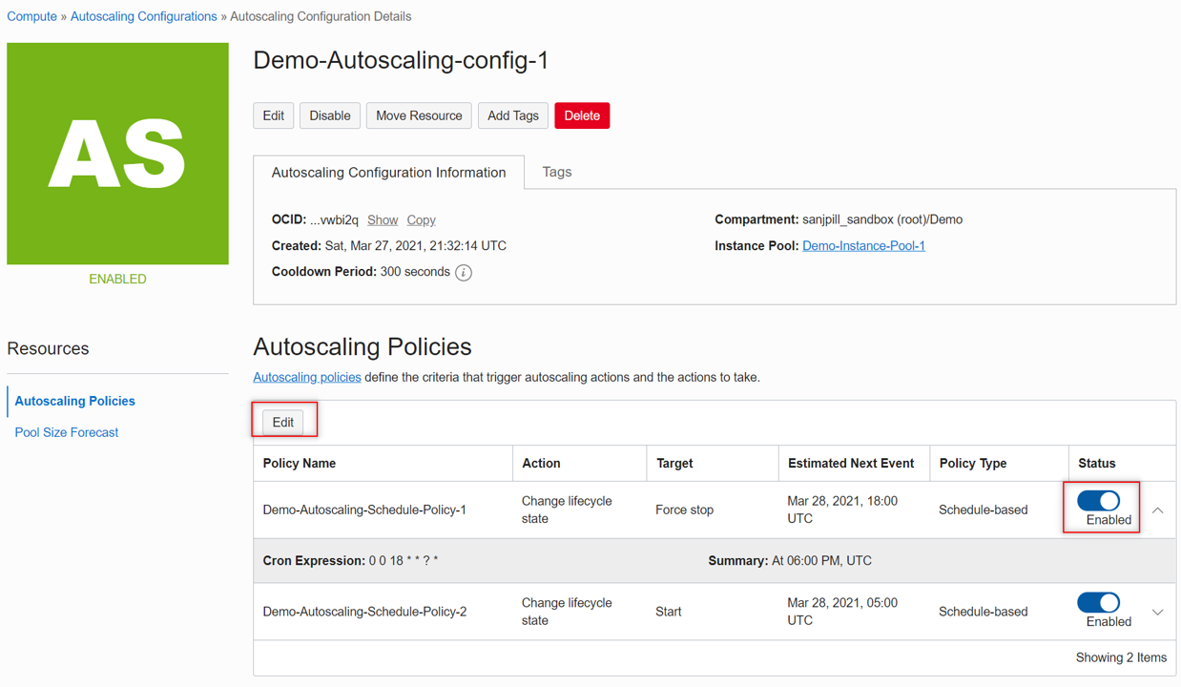The width and height of the screenshot is (1181, 687).
Task: Disable the Demo-Autoscaling-Schedule-Policy-2 toggle
Action: (x=1099, y=602)
